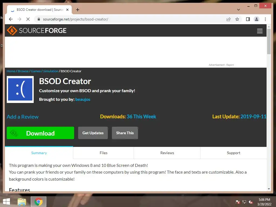Click the page scrollbar thumb
The width and height of the screenshot is (276, 207).
click(269, 41)
